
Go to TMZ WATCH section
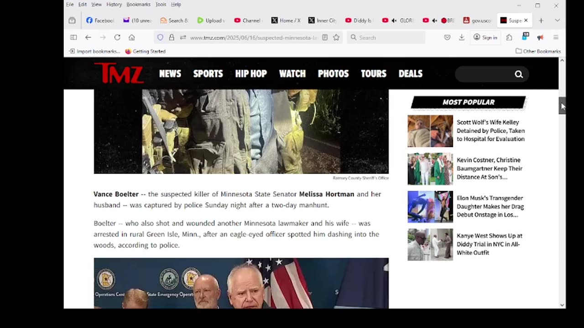pos(292,74)
